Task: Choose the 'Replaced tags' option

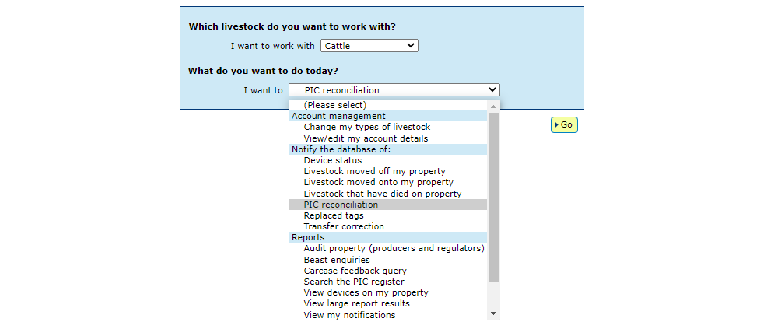Action: (333, 215)
